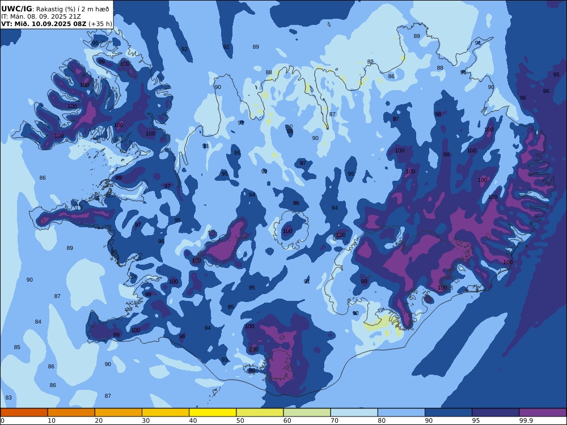Select the legend tick label '30'
This screenshot has height=425, width=567.
(146, 420)
